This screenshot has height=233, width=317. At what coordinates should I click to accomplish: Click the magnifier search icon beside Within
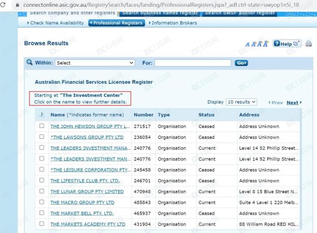tap(30, 62)
